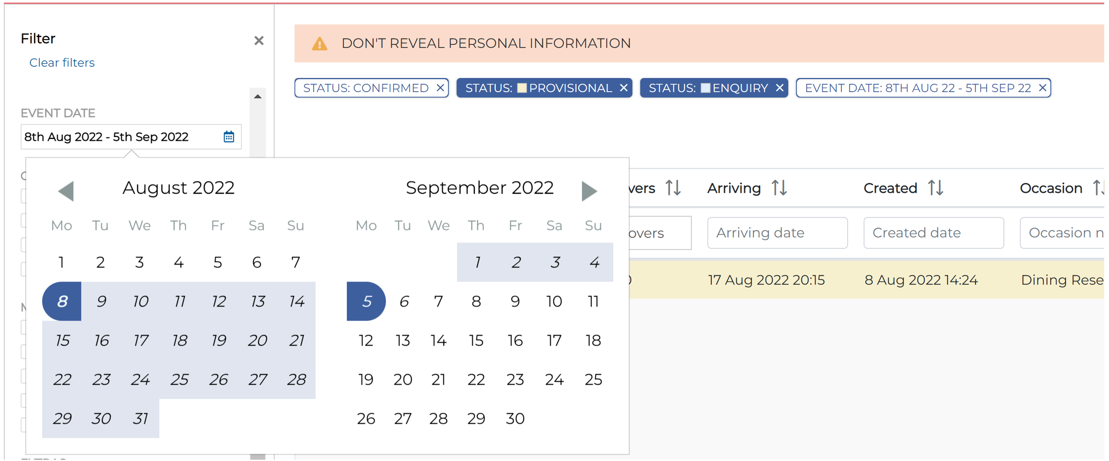Remove the Status: Provisional filter chip

[x=624, y=88]
